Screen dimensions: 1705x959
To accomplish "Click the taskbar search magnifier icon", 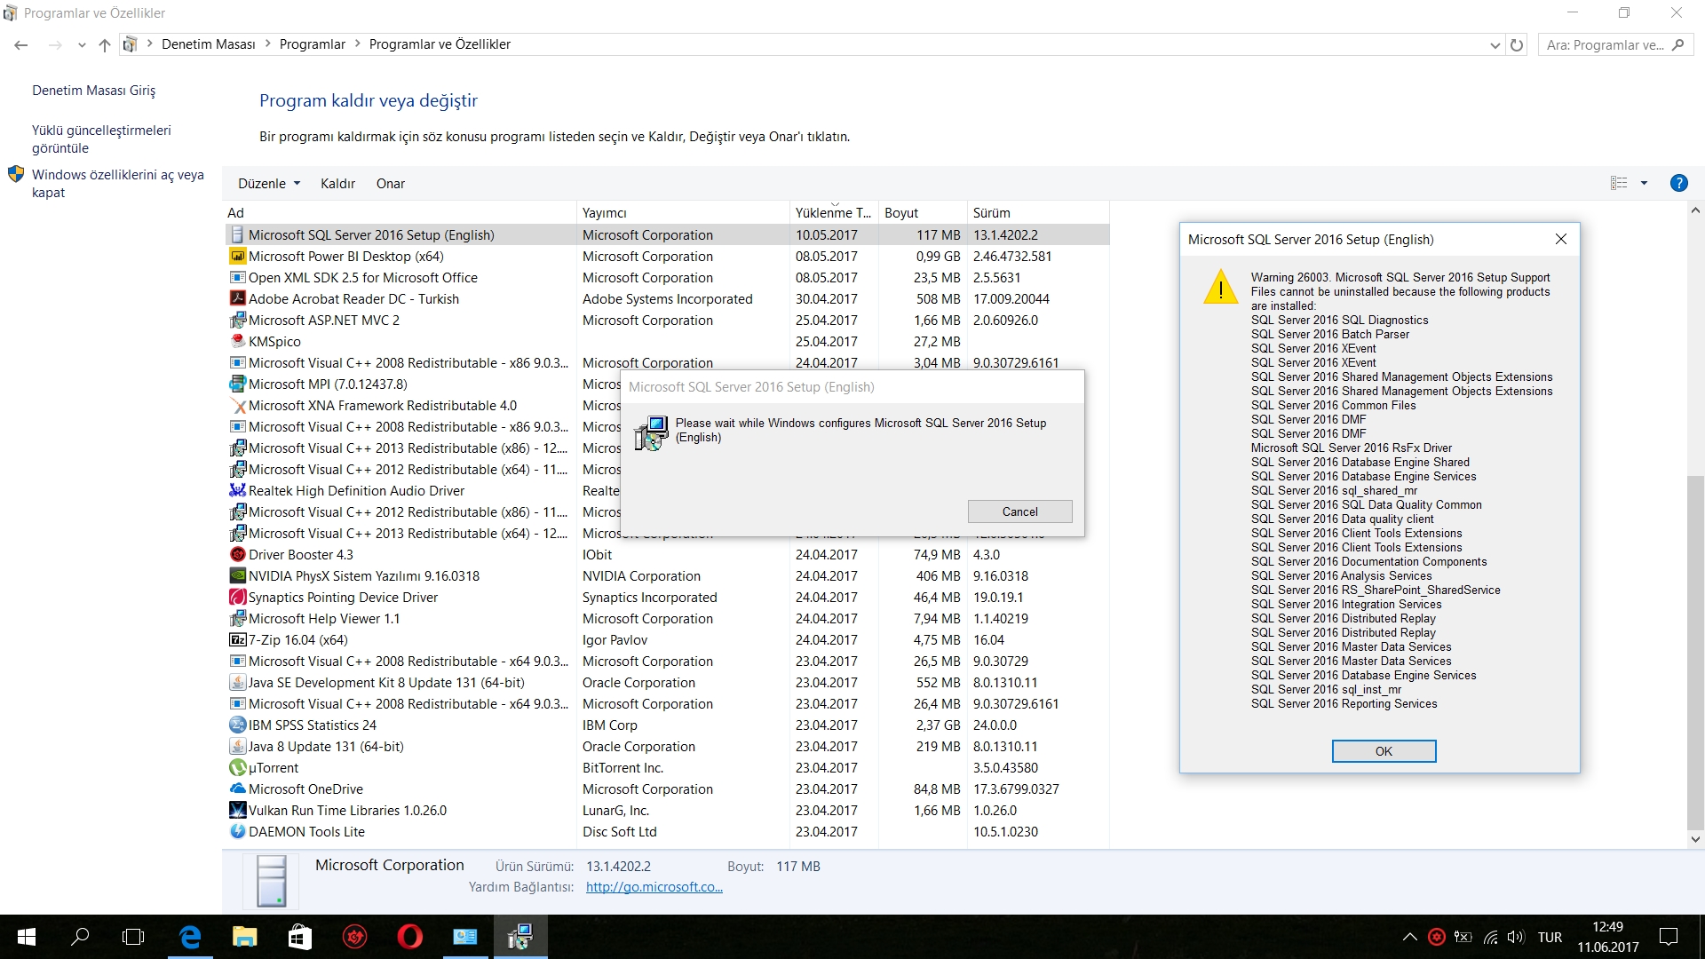I will tap(80, 937).
